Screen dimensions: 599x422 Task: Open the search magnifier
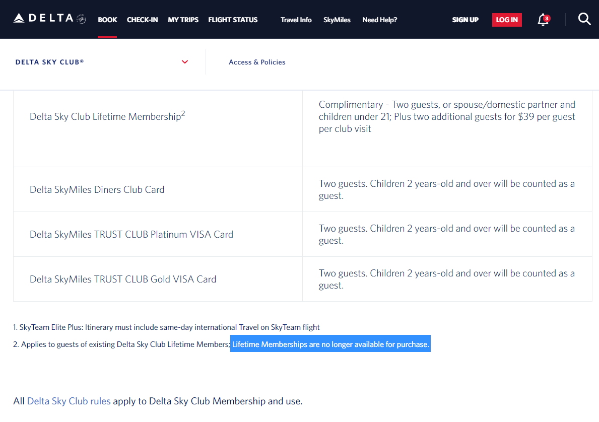pyautogui.click(x=584, y=19)
